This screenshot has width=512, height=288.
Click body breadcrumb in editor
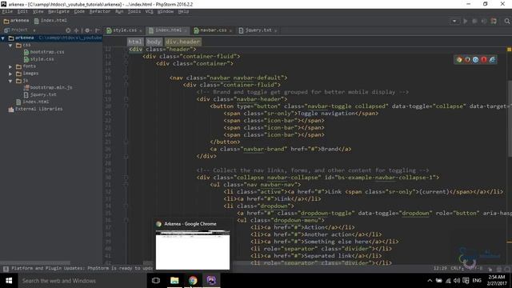tap(154, 42)
